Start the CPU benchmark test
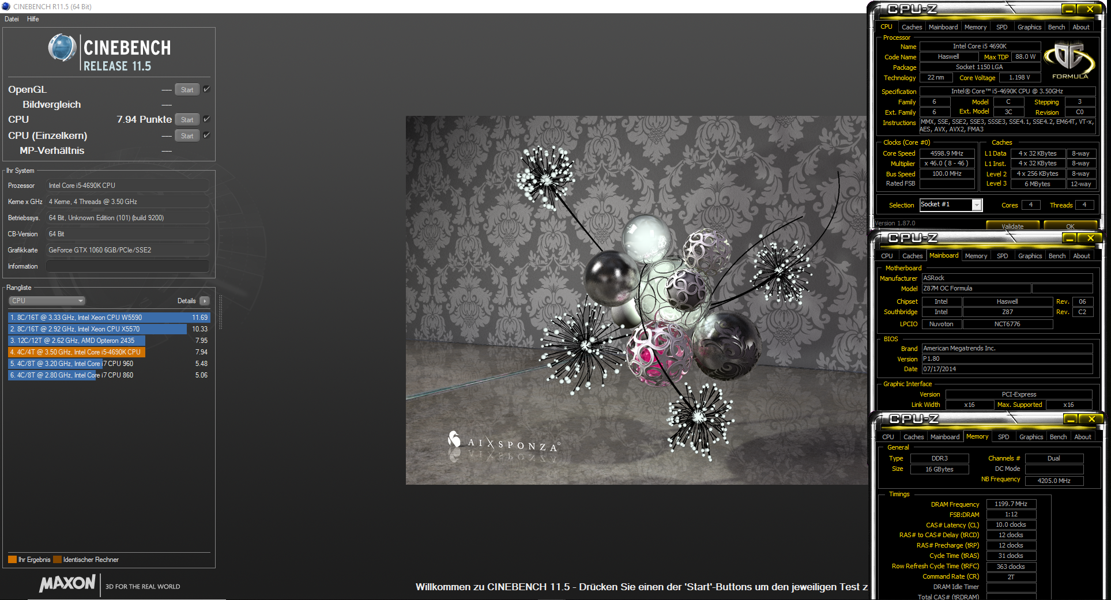This screenshot has height=600, width=1111. (187, 119)
